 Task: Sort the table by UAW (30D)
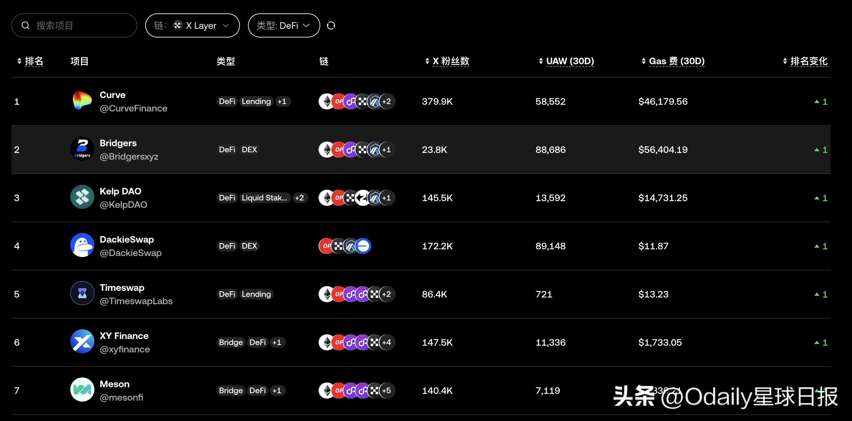[x=566, y=61]
